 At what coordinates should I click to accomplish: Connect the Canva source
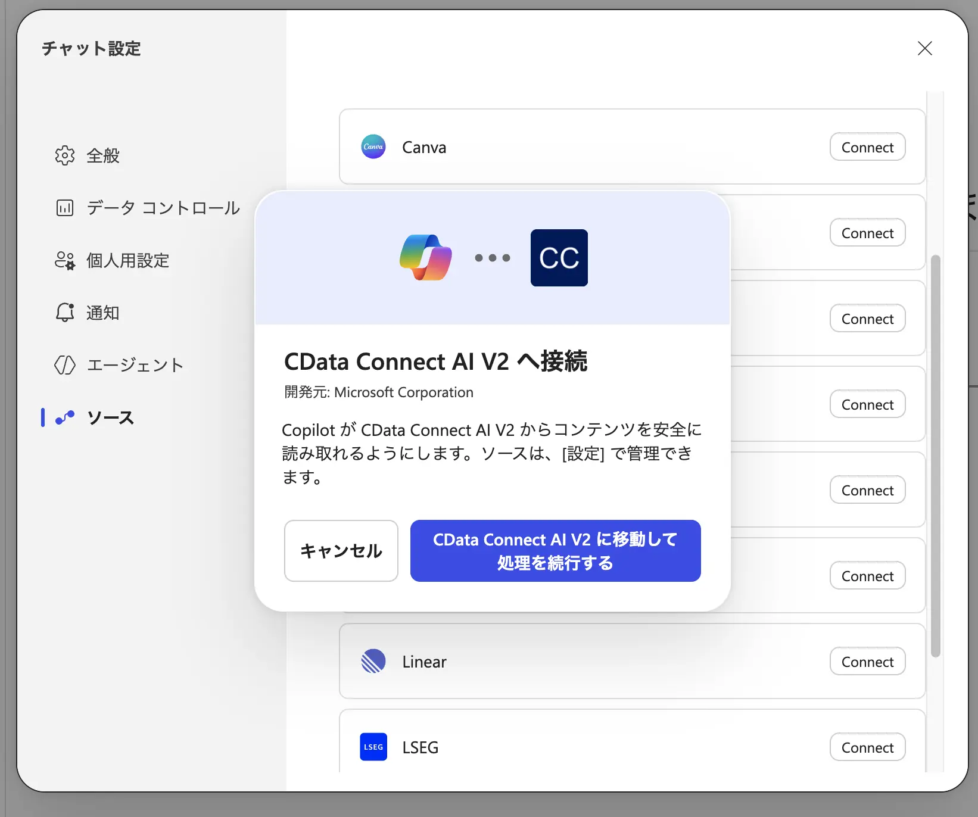pyautogui.click(x=867, y=147)
